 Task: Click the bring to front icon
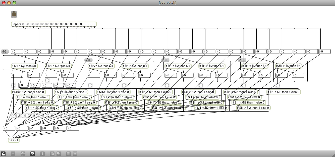click(x=52, y=153)
